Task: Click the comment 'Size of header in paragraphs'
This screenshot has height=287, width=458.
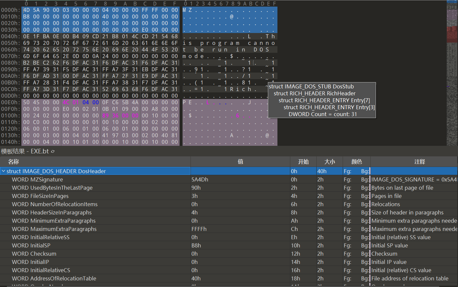Action: pos(407,212)
